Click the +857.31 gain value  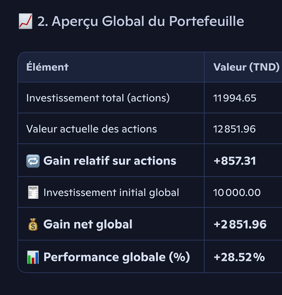(235, 161)
